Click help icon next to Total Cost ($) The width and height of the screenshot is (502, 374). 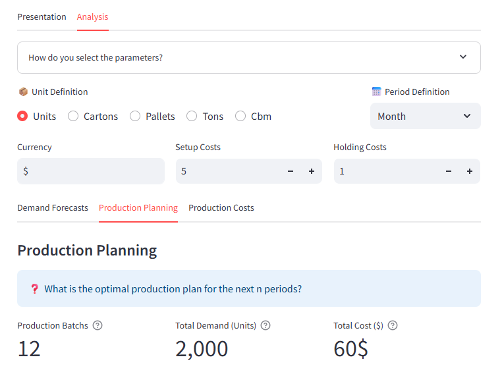(393, 325)
